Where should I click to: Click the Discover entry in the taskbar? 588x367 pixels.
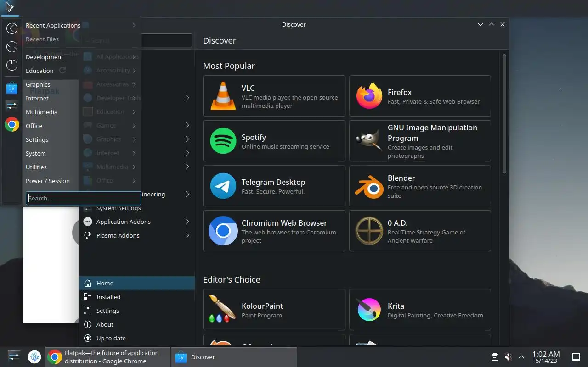234,357
